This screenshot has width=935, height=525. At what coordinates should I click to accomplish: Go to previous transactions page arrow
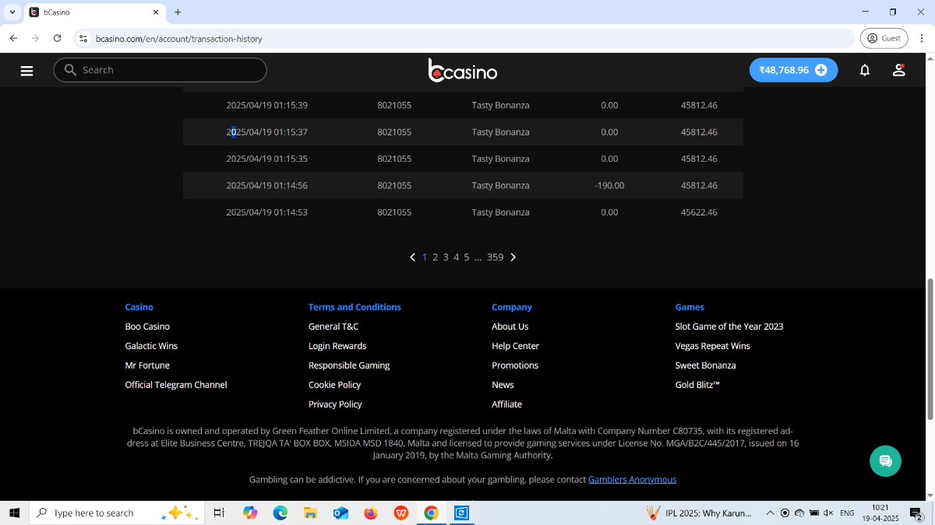(412, 257)
